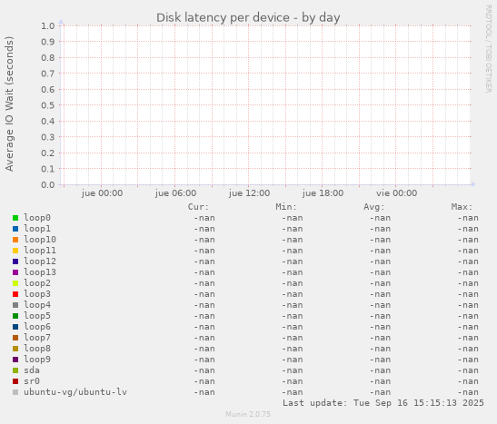Click the loop2 lime color swatch

pos(15,283)
